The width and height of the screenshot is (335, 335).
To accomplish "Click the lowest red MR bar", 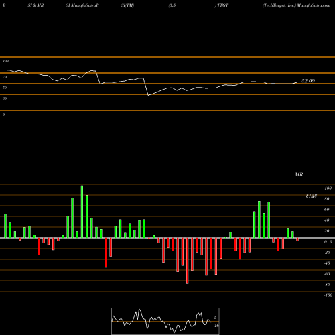I will (187, 261).
